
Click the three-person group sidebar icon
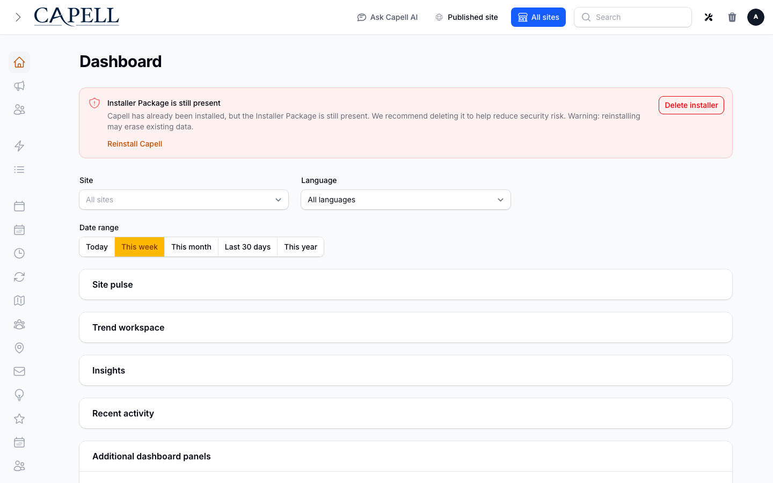tap(19, 324)
